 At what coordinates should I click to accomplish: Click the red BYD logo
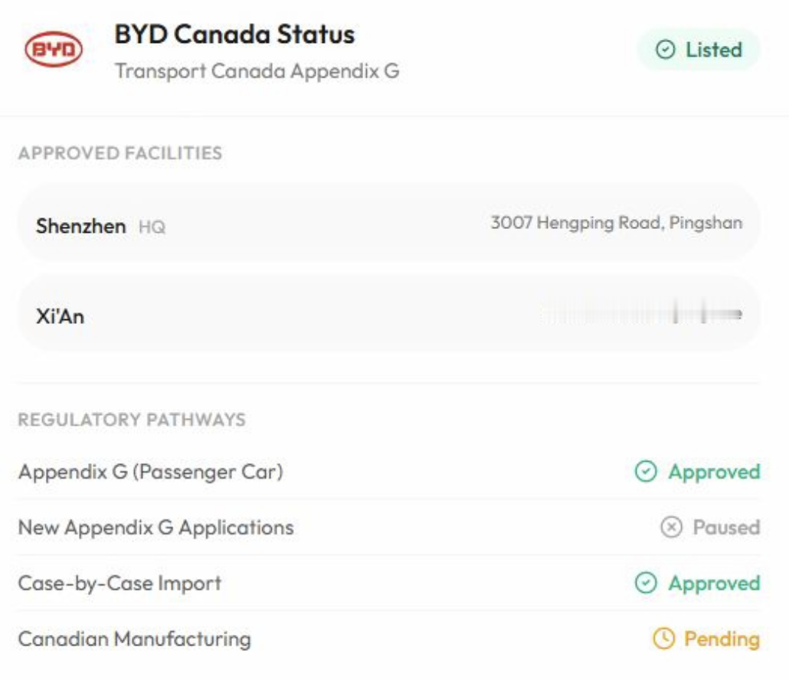coord(54,51)
